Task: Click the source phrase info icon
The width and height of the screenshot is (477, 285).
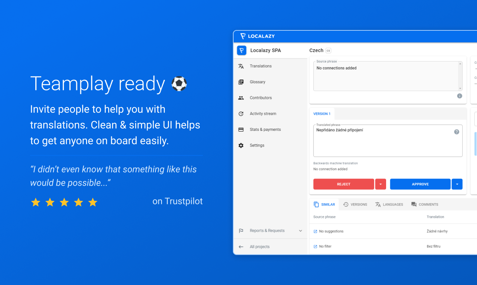Action: (459, 96)
